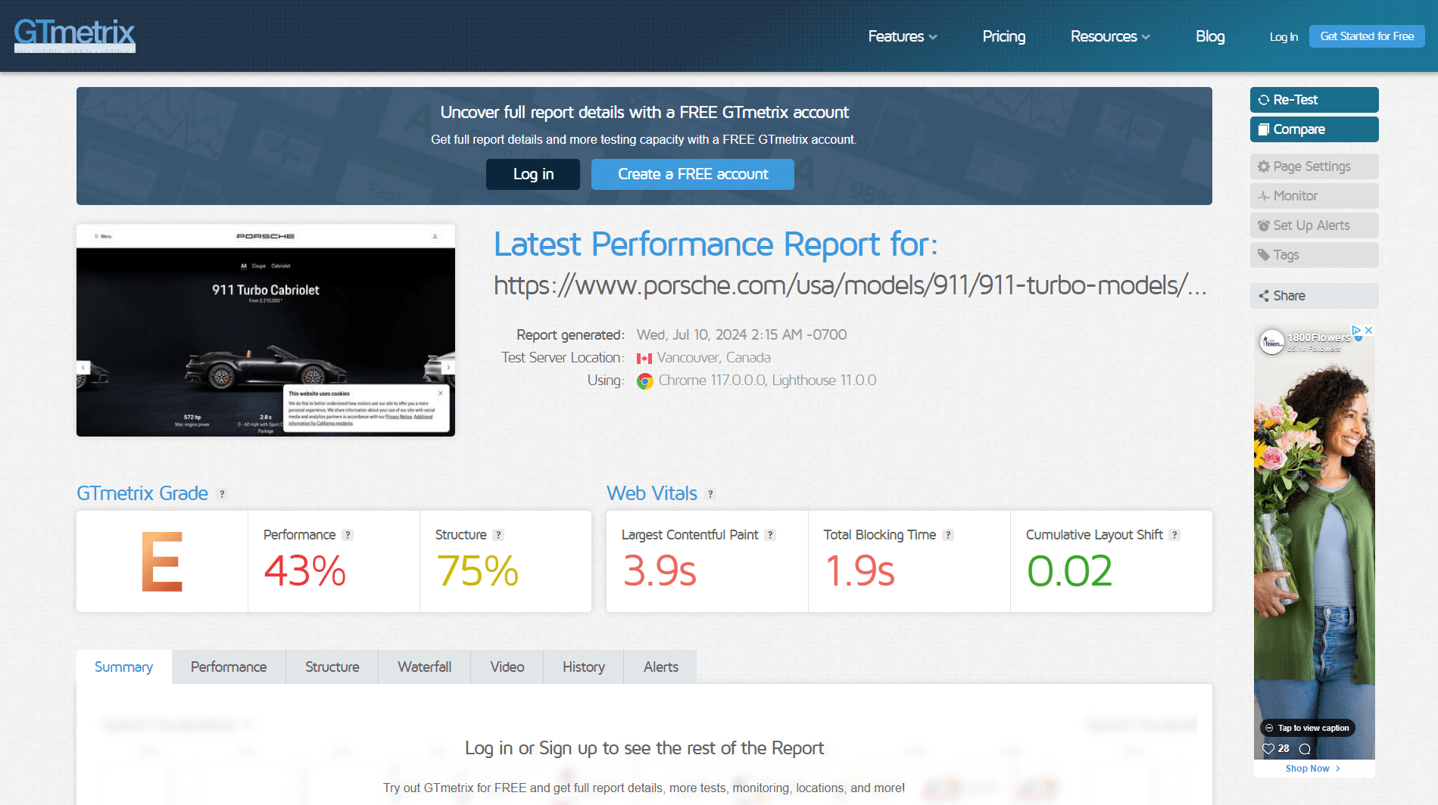
Task: Click the 0.02 layout shift value
Action: 1069,571
